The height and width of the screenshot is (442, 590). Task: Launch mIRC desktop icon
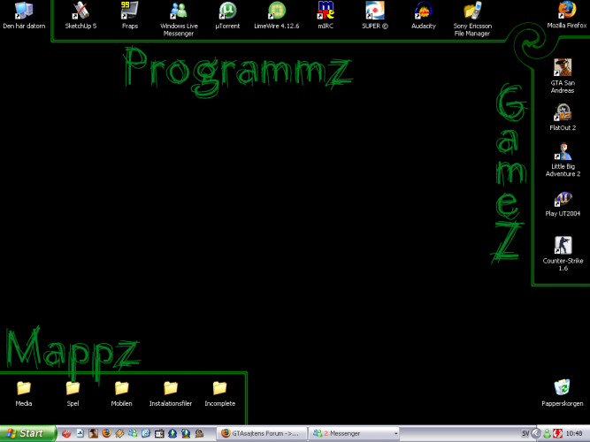point(326,11)
